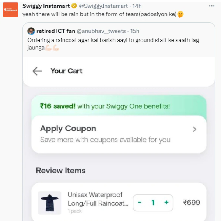Click the @anubhav__tweets handle
Image resolution: width=221 pixels, height=221 pixels.
101,31
